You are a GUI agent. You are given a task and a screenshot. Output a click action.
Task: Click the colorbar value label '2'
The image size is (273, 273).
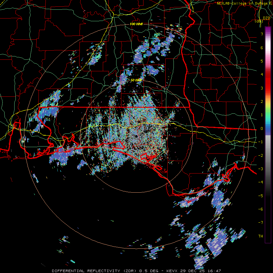[x=262, y=102]
